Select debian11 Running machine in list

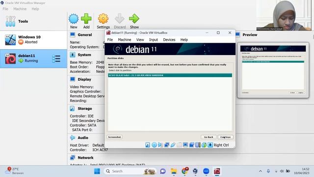point(33,59)
